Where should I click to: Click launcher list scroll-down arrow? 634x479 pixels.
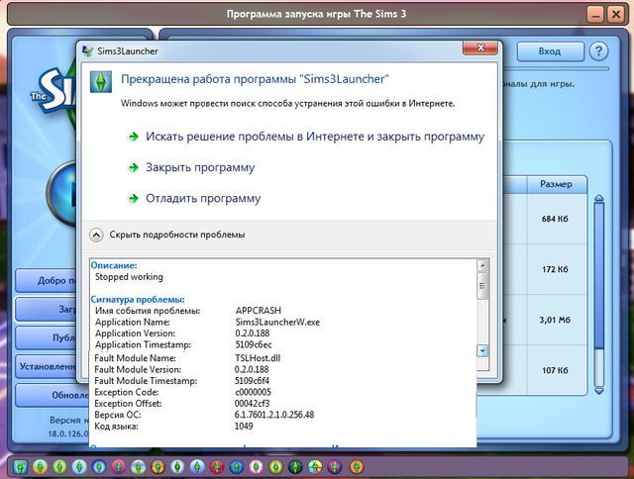click(x=599, y=391)
